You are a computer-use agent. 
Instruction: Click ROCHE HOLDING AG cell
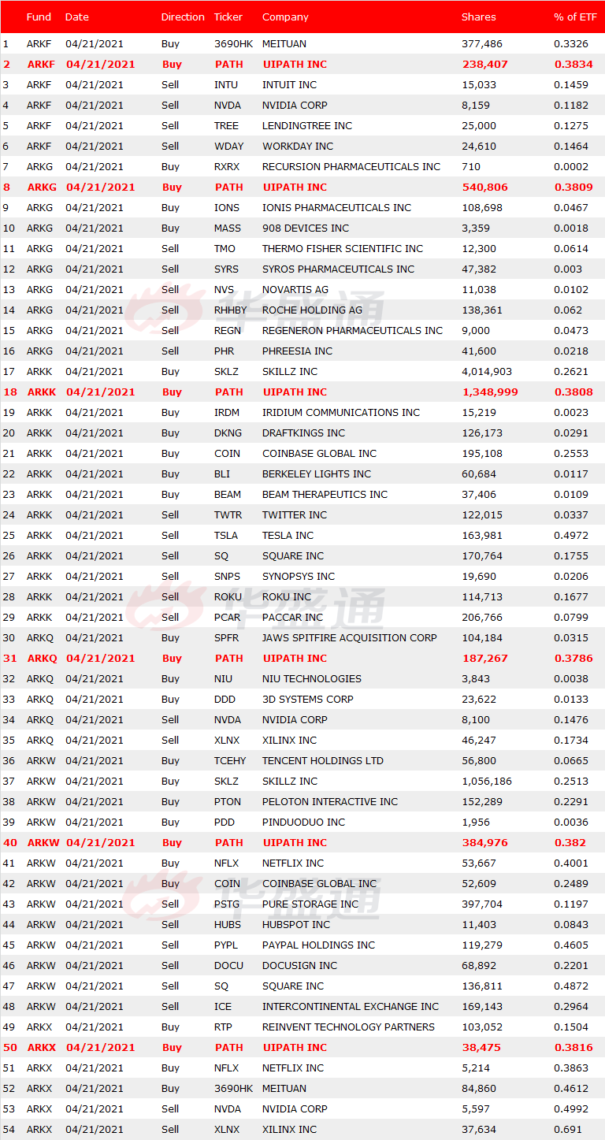pyautogui.click(x=312, y=310)
